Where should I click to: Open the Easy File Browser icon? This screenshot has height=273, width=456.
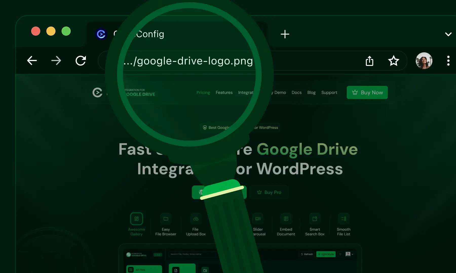[x=166, y=219]
